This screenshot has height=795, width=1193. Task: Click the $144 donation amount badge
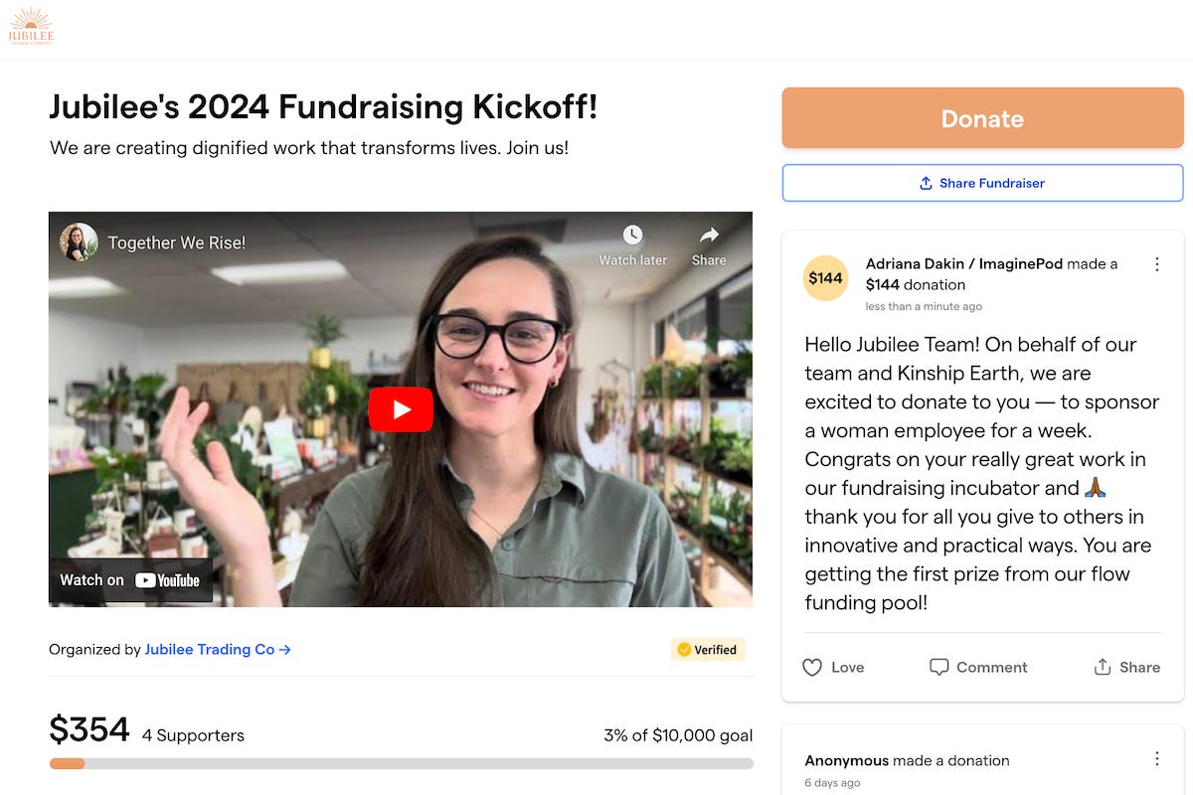click(825, 278)
